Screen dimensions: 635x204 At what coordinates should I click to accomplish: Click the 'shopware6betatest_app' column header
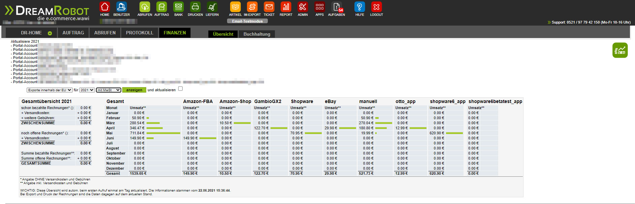[x=495, y=101]
